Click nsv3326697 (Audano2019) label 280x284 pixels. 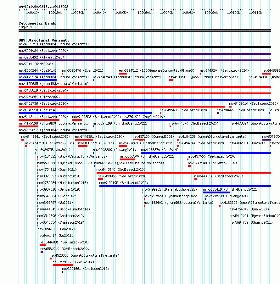(x=59, y=176)
